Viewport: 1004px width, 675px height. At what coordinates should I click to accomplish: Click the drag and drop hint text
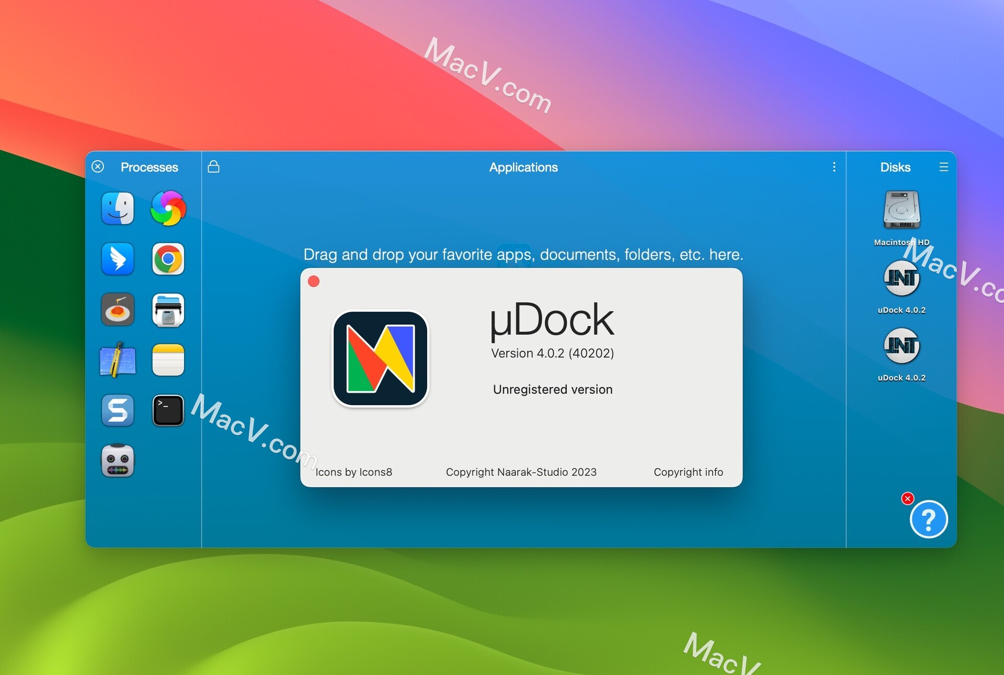(523, 255)
